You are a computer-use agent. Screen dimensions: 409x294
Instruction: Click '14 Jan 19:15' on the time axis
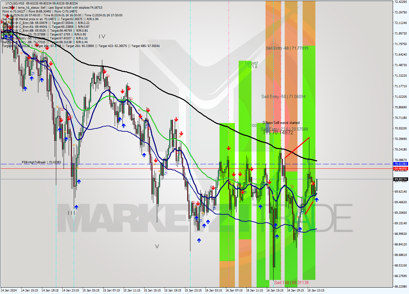click(50, 290)
